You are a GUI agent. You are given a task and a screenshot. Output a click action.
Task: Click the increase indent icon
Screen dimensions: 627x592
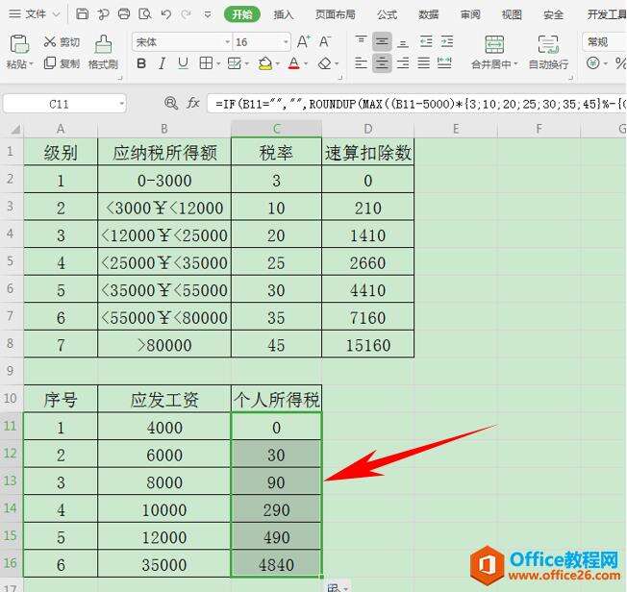coord(446,41)
